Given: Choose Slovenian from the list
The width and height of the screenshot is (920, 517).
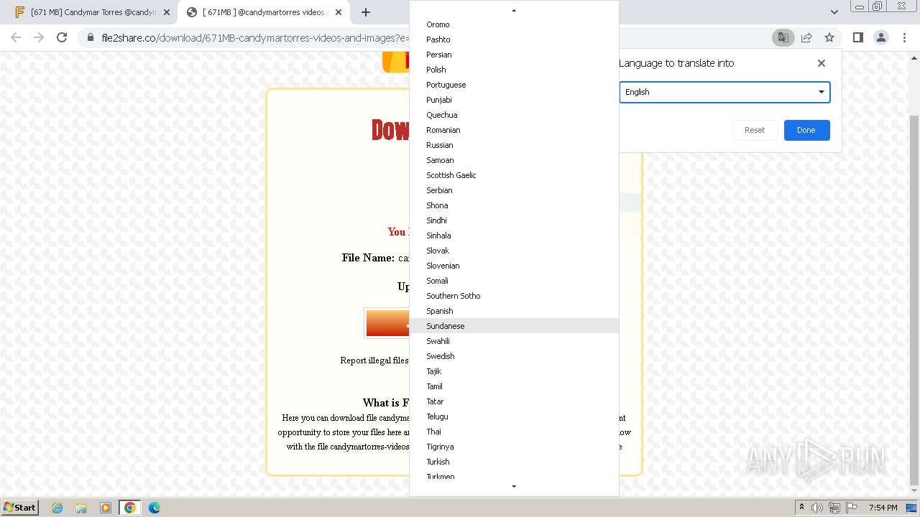Looking at the screenshot, I should pyautogui.click(x=514, y=266).
